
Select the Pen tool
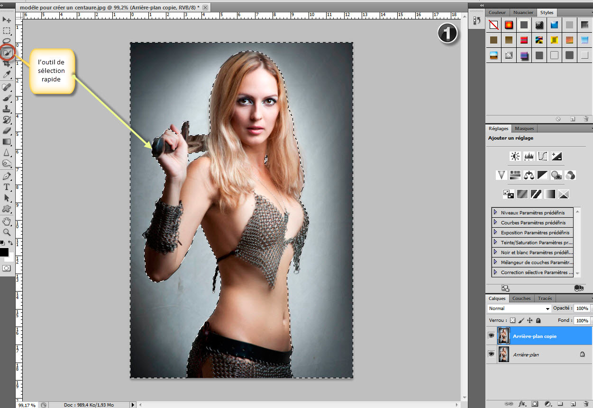click(x=7, y=176)
